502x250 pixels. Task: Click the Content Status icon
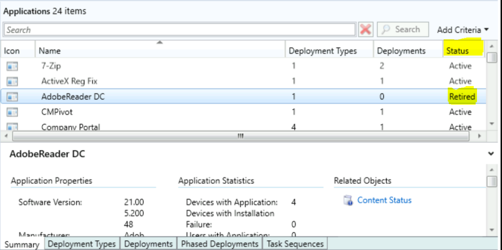pos(348,200)
